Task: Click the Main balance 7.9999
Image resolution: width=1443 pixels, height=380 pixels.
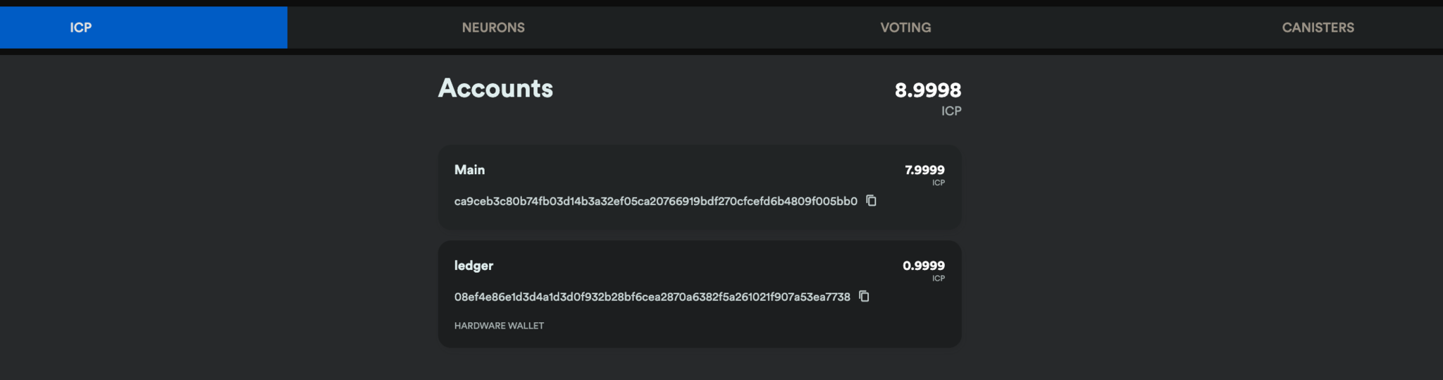Action: pos(924,170)
